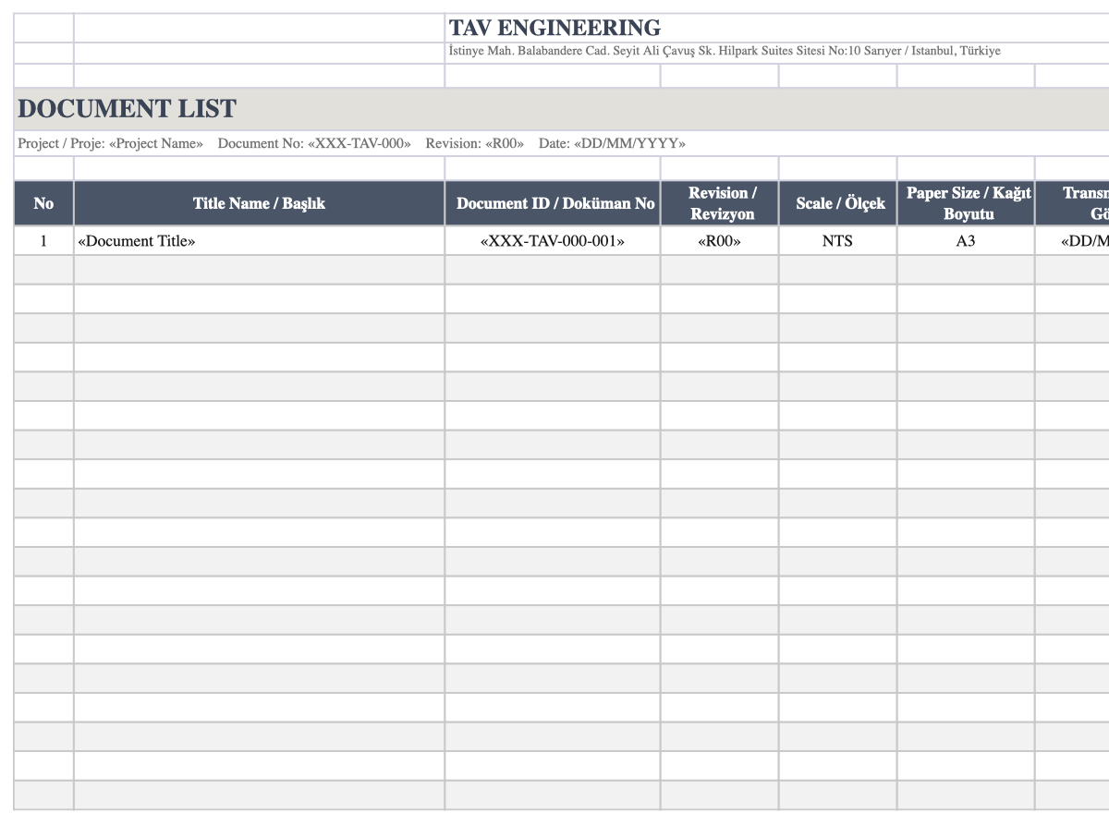Select the TAV ENGINEERING company name cell
Image resolution: width=1109 pixels, height=825 pixels.
point(776,28)
